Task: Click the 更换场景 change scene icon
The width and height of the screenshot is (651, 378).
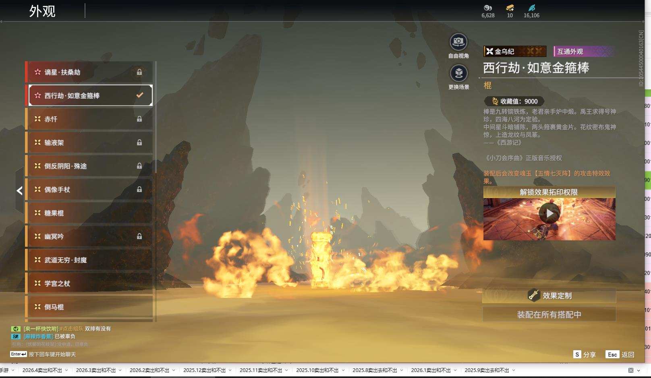Action: (x=458, y=73)
